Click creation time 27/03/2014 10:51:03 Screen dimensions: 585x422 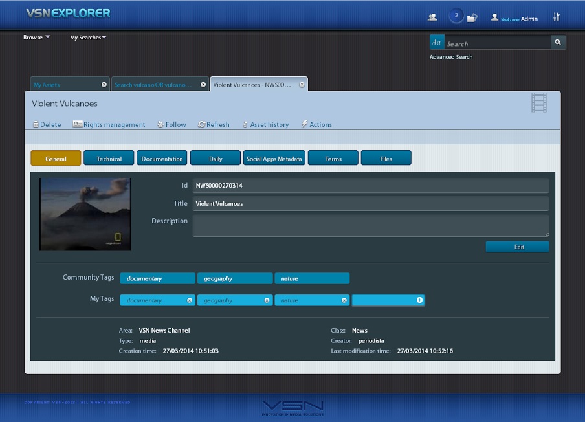point(191,351)
